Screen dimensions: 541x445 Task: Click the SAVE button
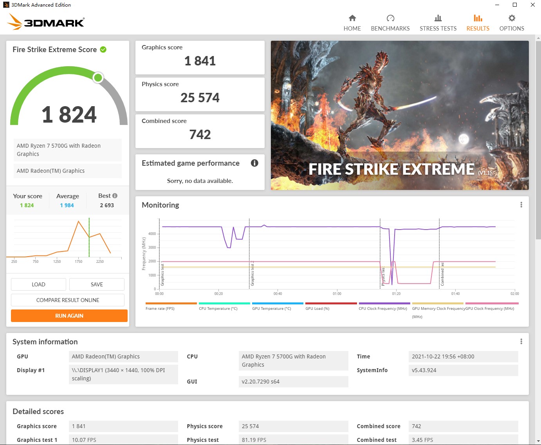[97, 284]
